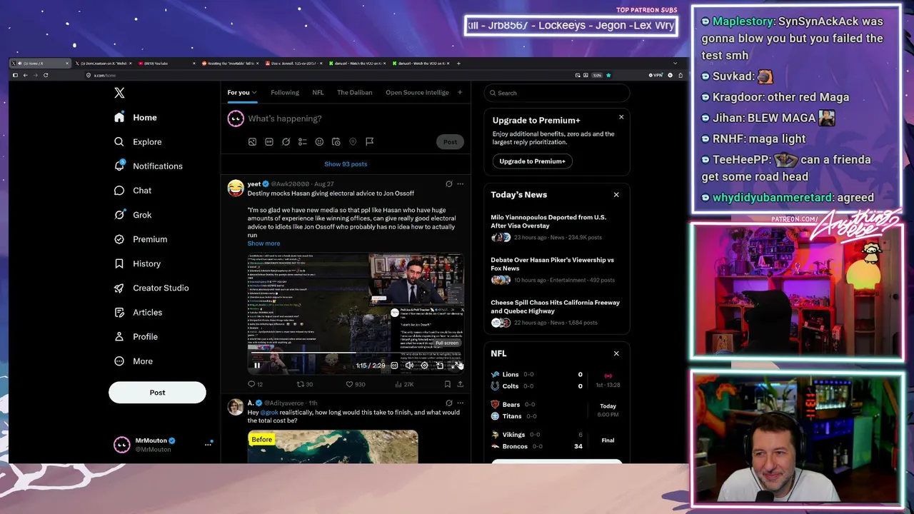Open the Bears vs Titans game
This screenshot has height=514, width=914.
tap(556, 410)
